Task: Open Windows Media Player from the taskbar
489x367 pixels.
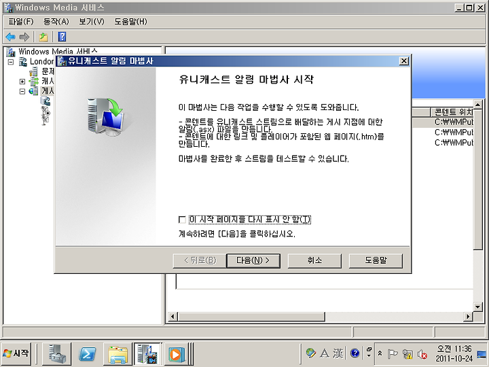Action: coord(176,354)
